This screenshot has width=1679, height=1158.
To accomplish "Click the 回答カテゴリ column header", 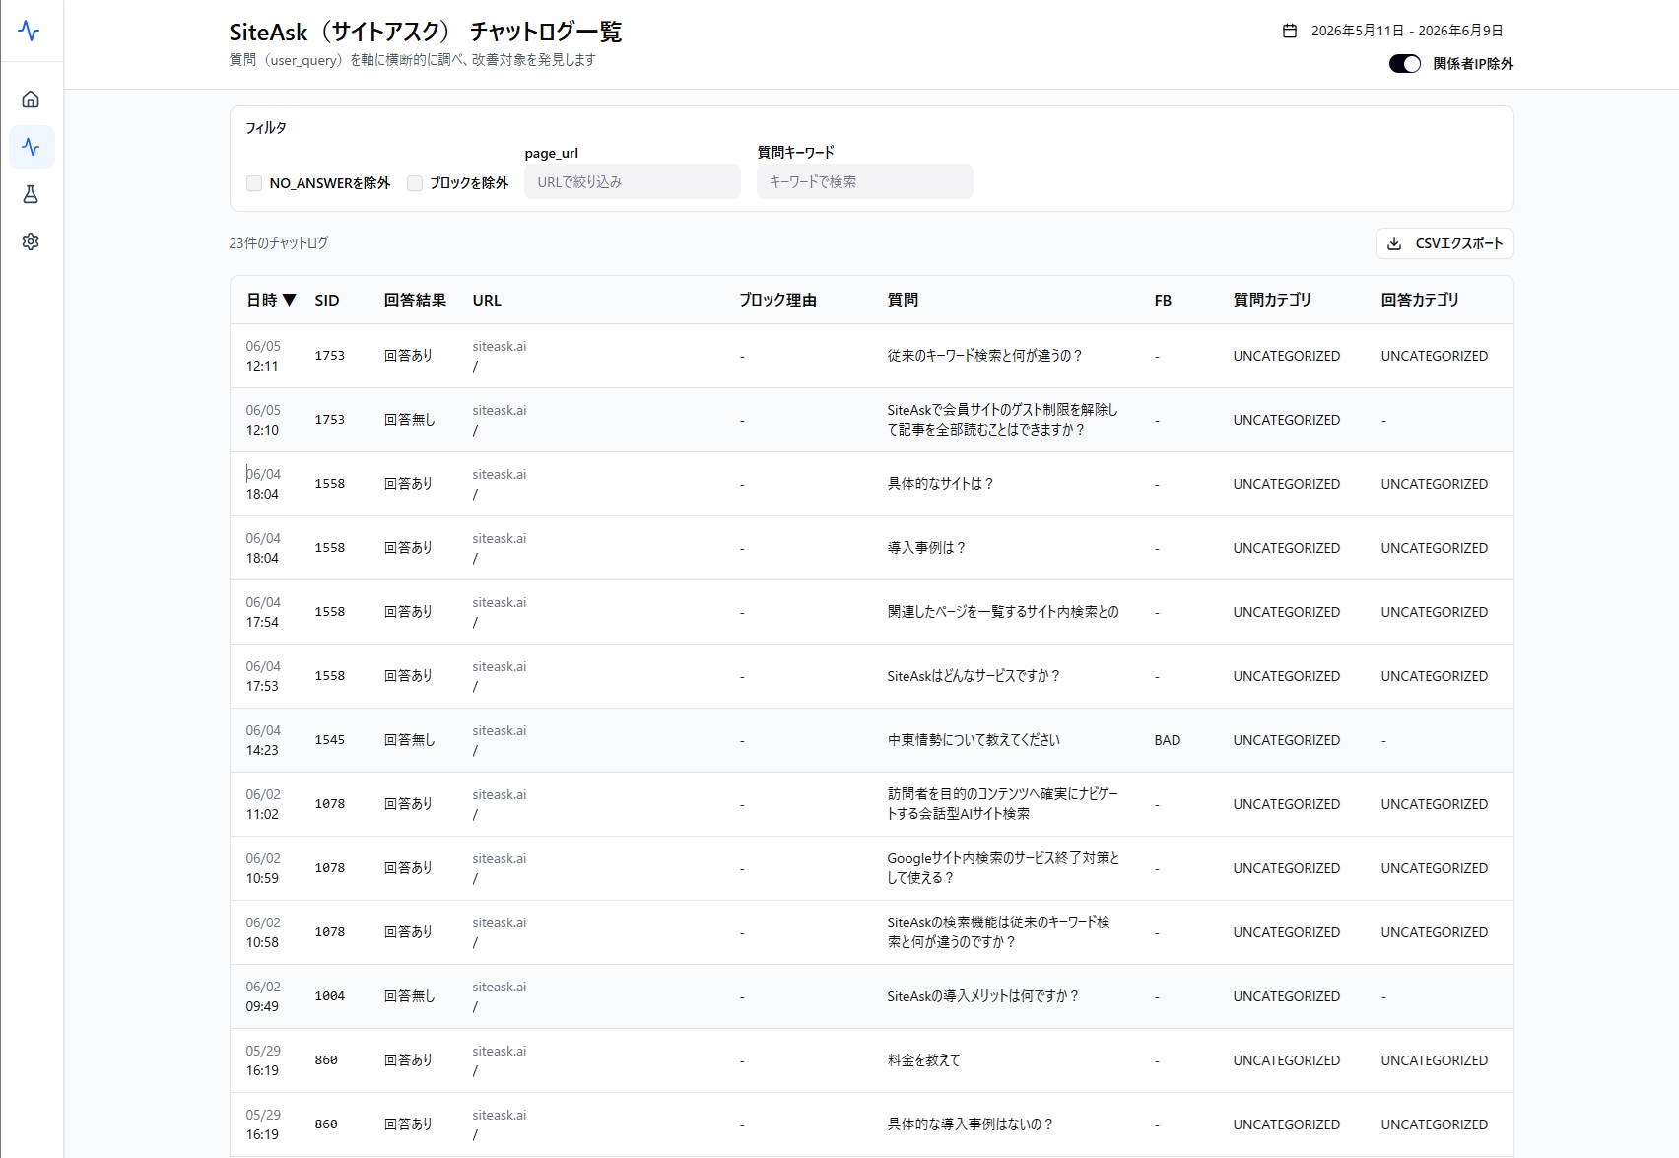I will point(1420,300).
